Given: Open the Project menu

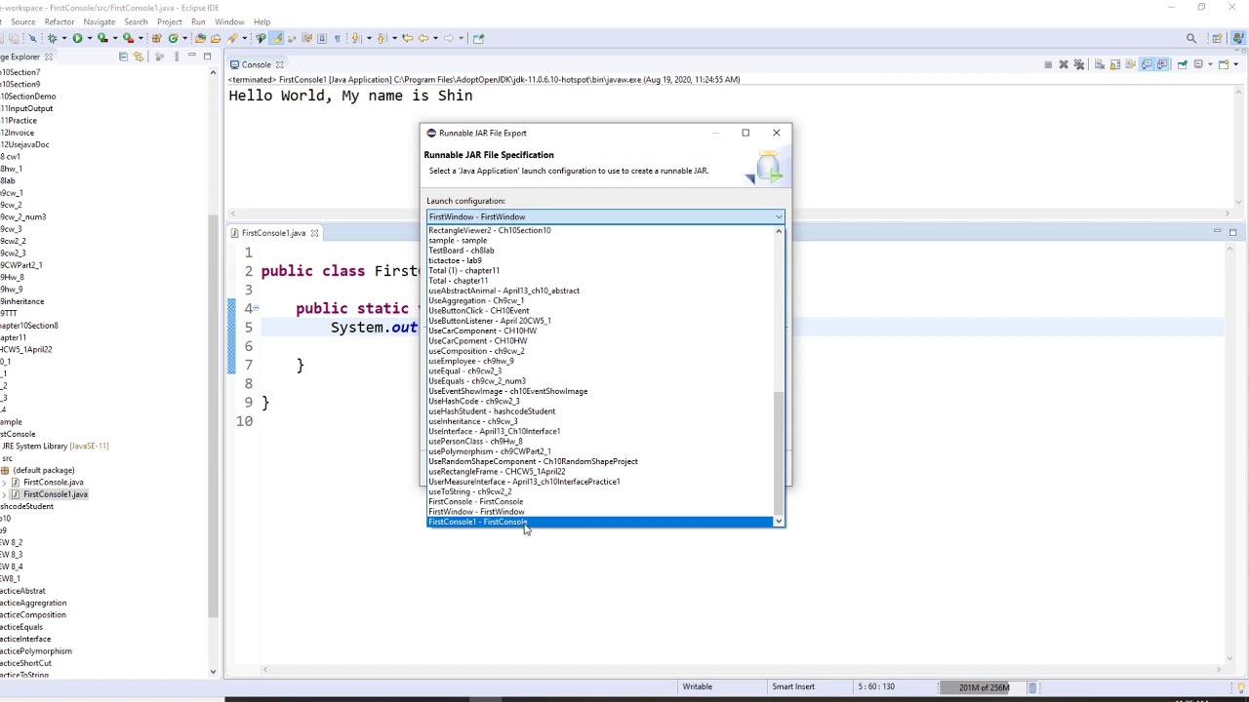Looking at the screenshot, I should click(169, 21).
